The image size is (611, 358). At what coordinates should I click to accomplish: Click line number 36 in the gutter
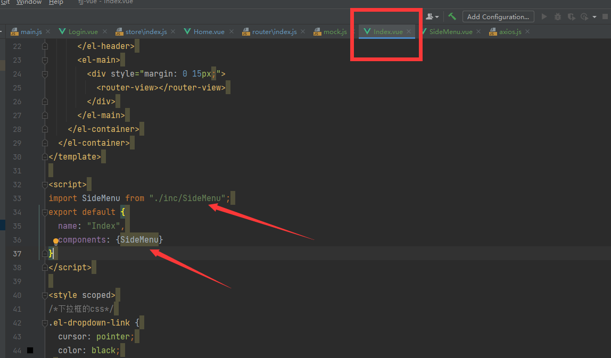tap(17, 240)
